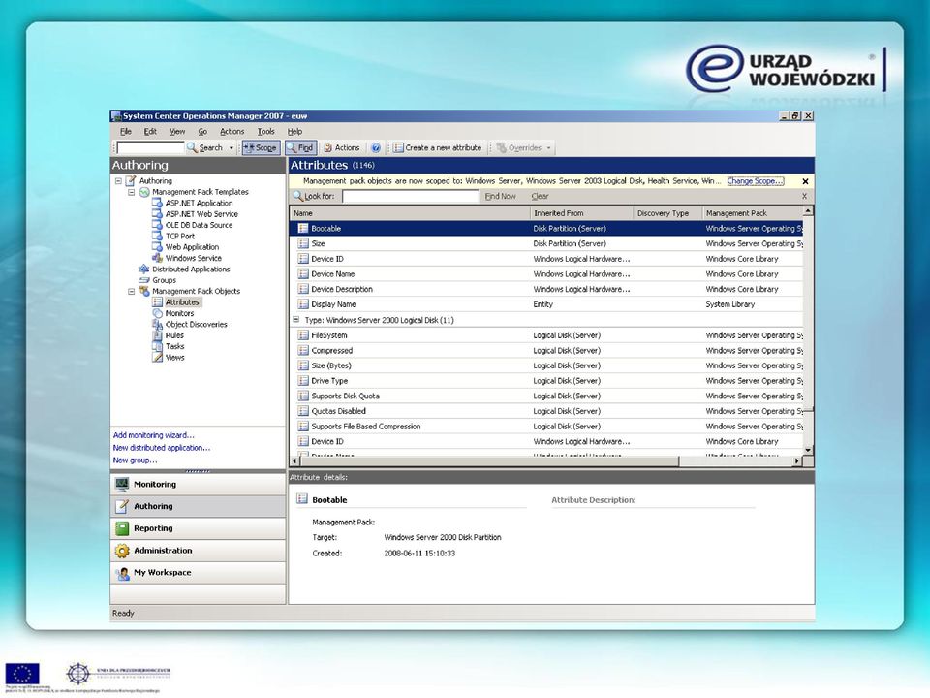Click New distributed application link

[162, 448]
